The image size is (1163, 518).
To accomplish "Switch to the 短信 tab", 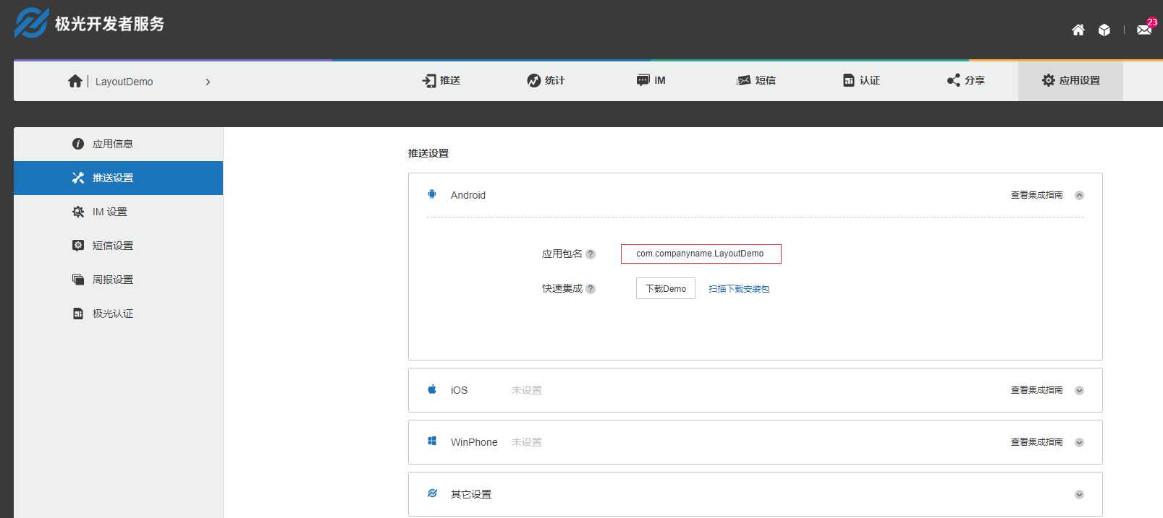I will click(x=756, y=80).
